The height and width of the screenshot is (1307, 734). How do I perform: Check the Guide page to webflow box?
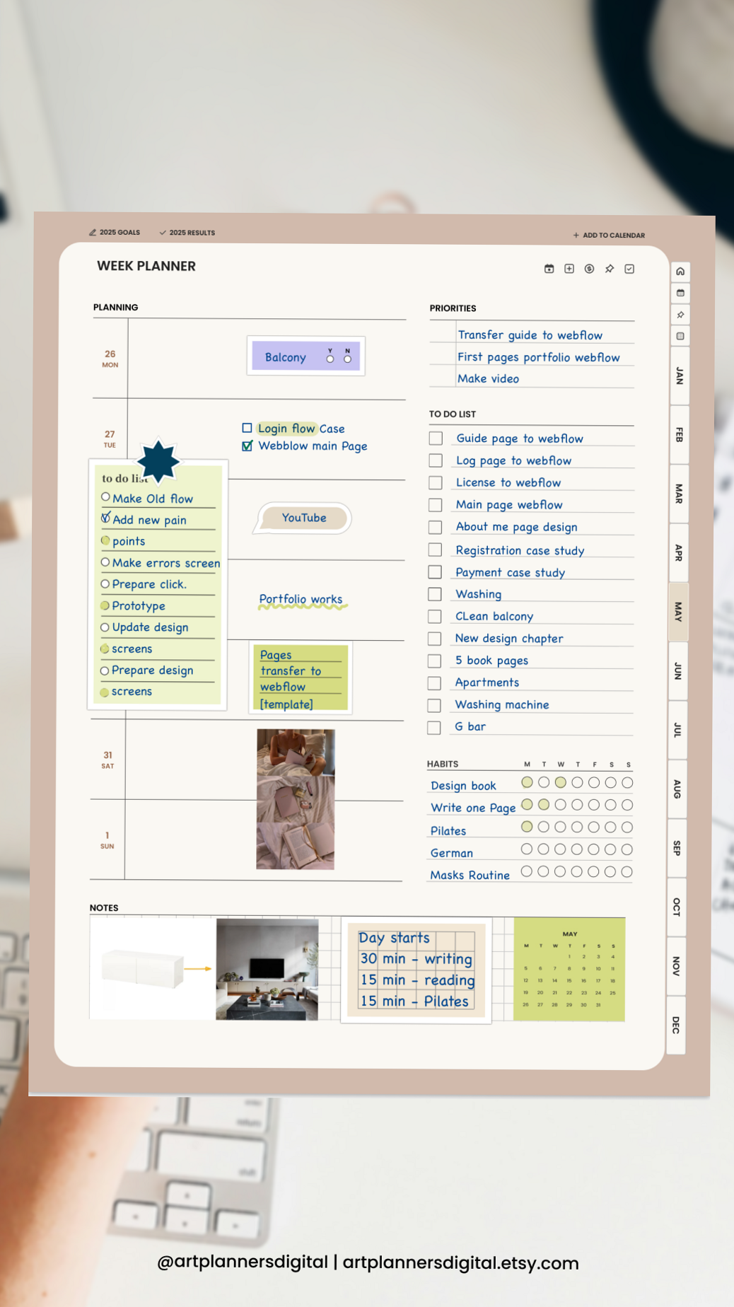pyautogui.click(x=436, y=438)
